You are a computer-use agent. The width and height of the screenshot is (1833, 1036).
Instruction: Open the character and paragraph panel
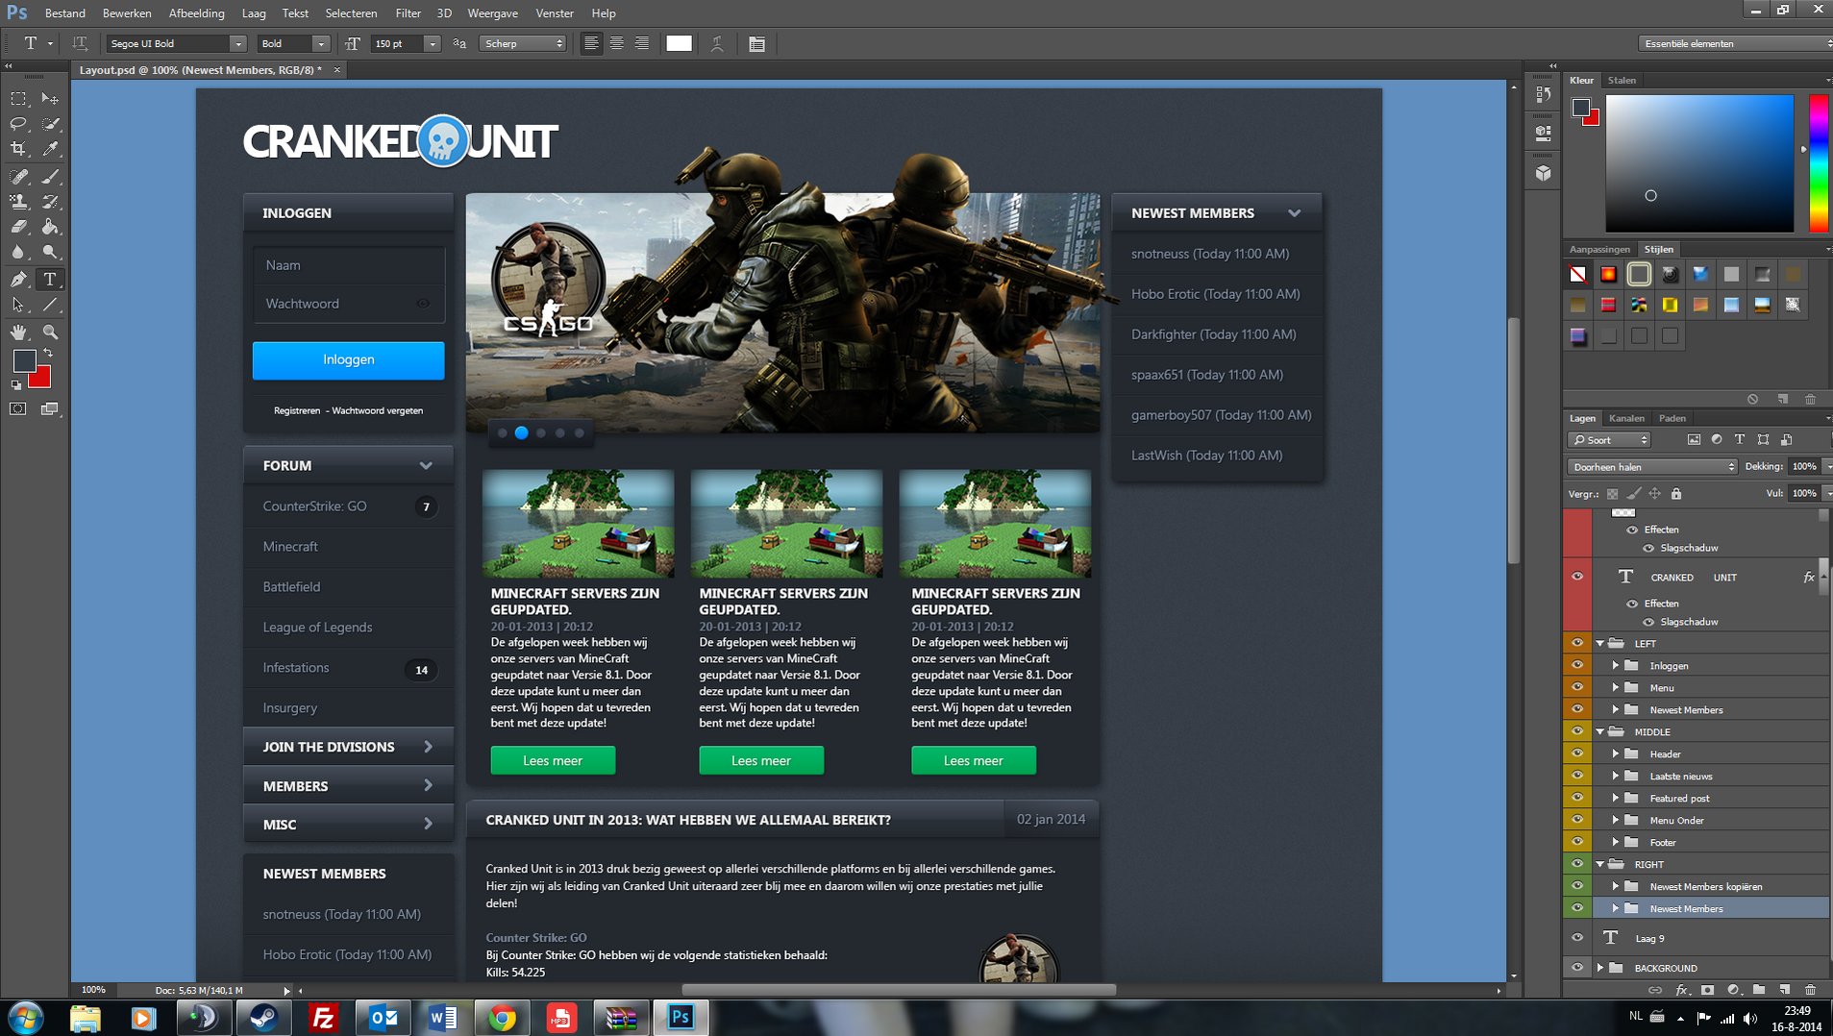(756, 43)
